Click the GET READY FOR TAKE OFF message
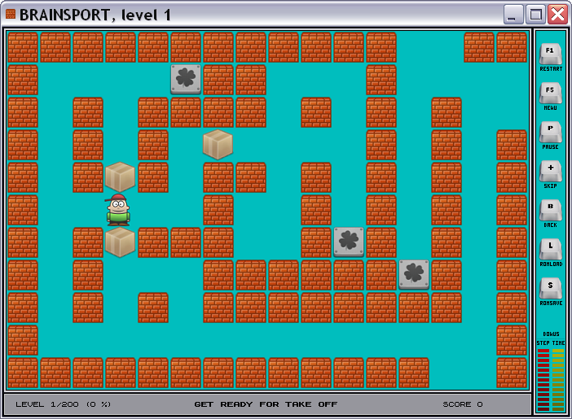 (266, 404)
